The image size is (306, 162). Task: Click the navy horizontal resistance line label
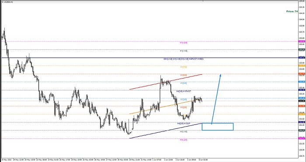[184, 59]
